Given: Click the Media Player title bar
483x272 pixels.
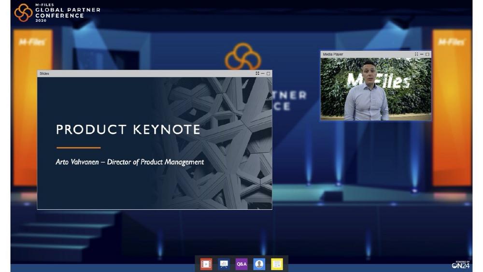Looking at the screenshot, I should click(367, 54).
